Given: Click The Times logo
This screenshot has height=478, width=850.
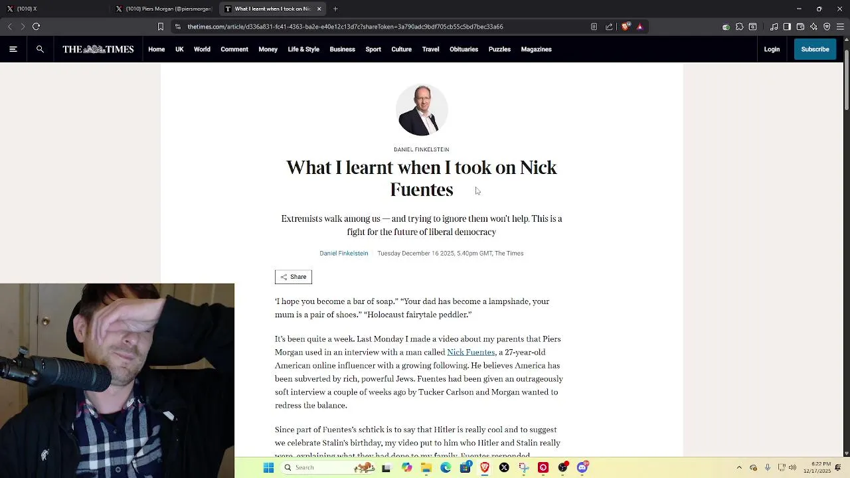Looking at the screenshot, I should point(98,49).
